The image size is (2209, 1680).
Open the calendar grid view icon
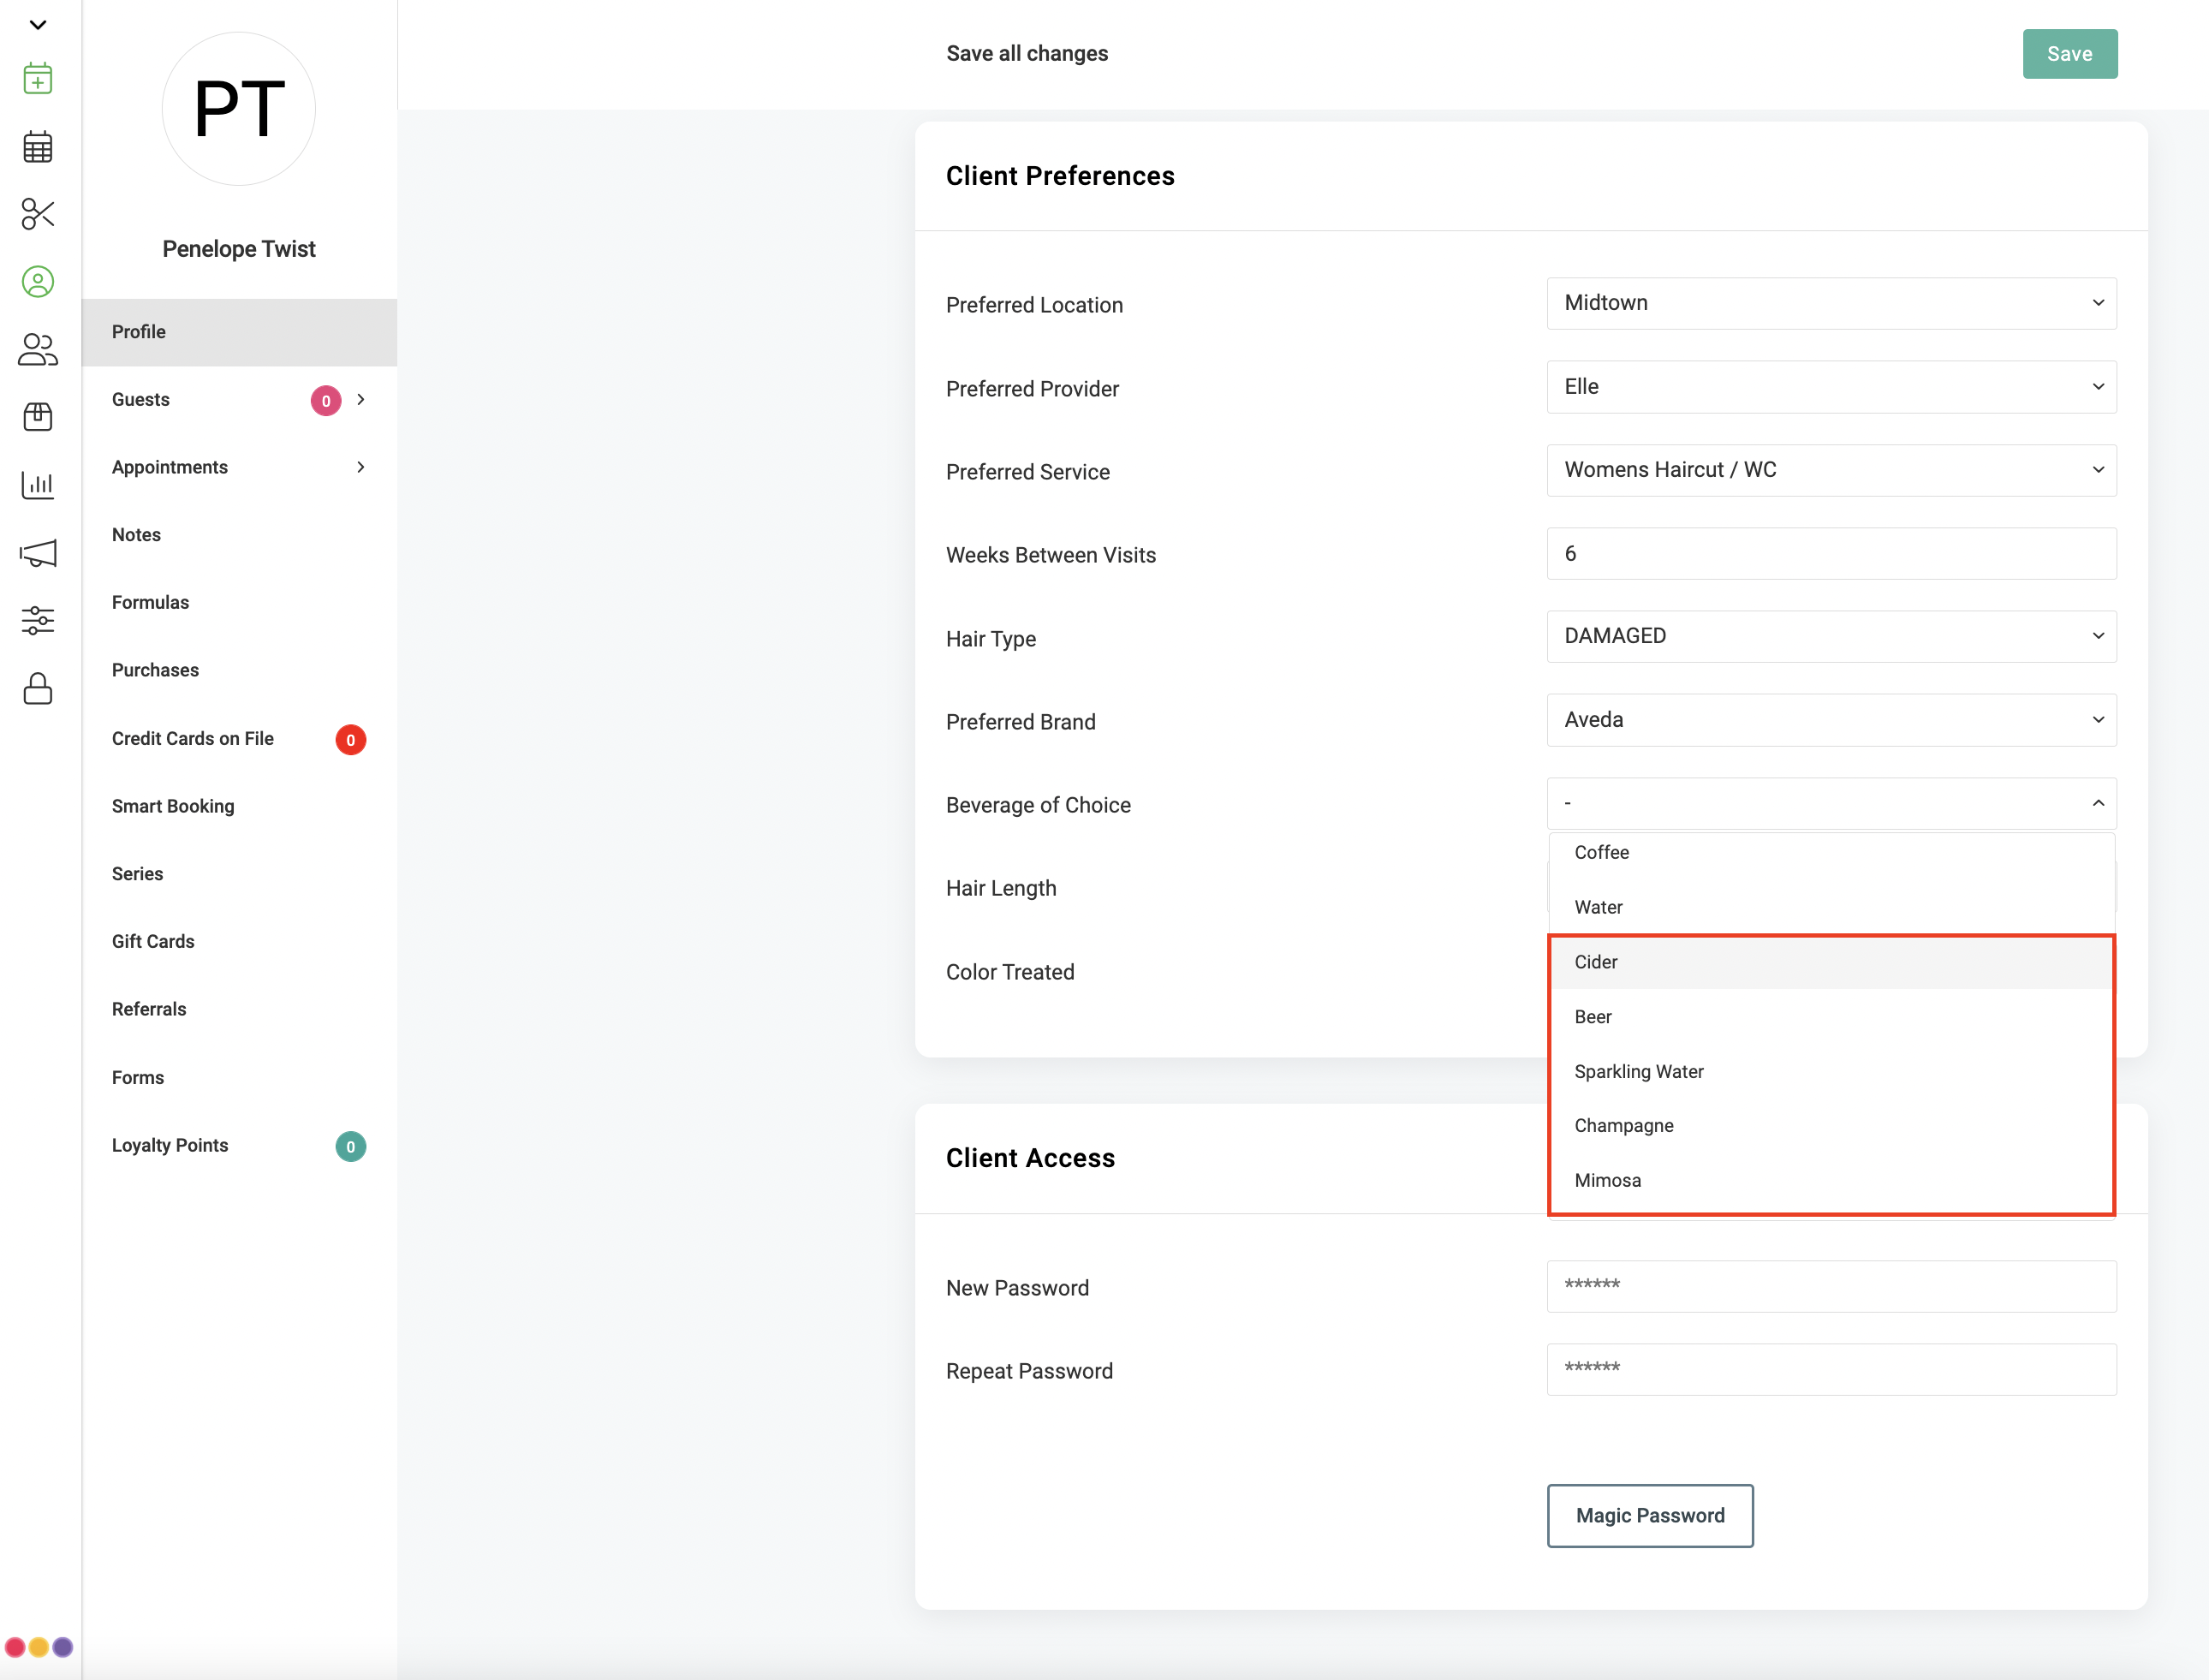(38, 147)
